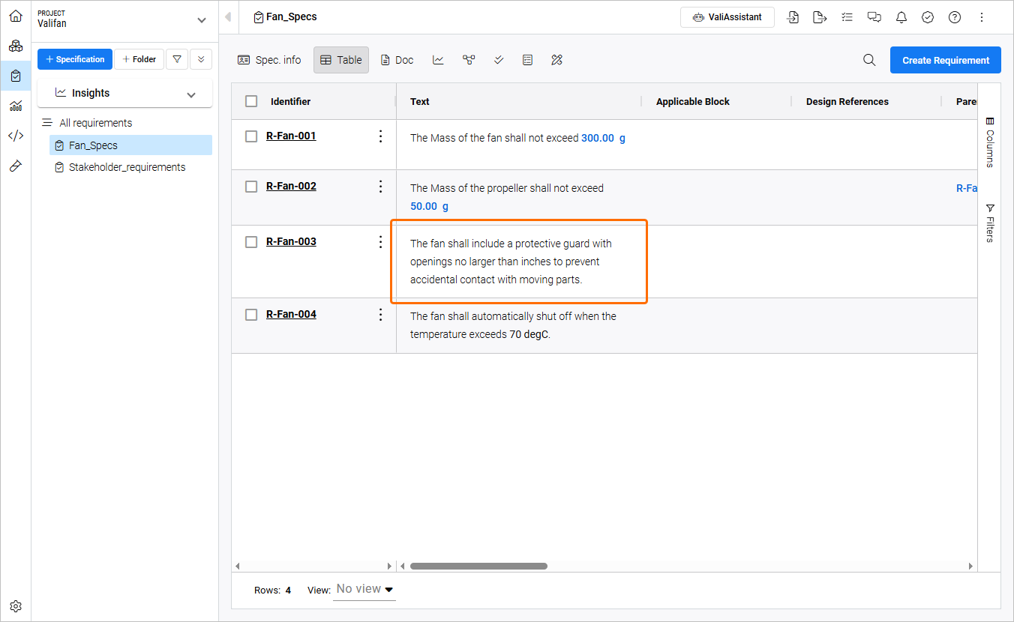
Task: Click the 300.00 g property value
Action: (603, 138)
